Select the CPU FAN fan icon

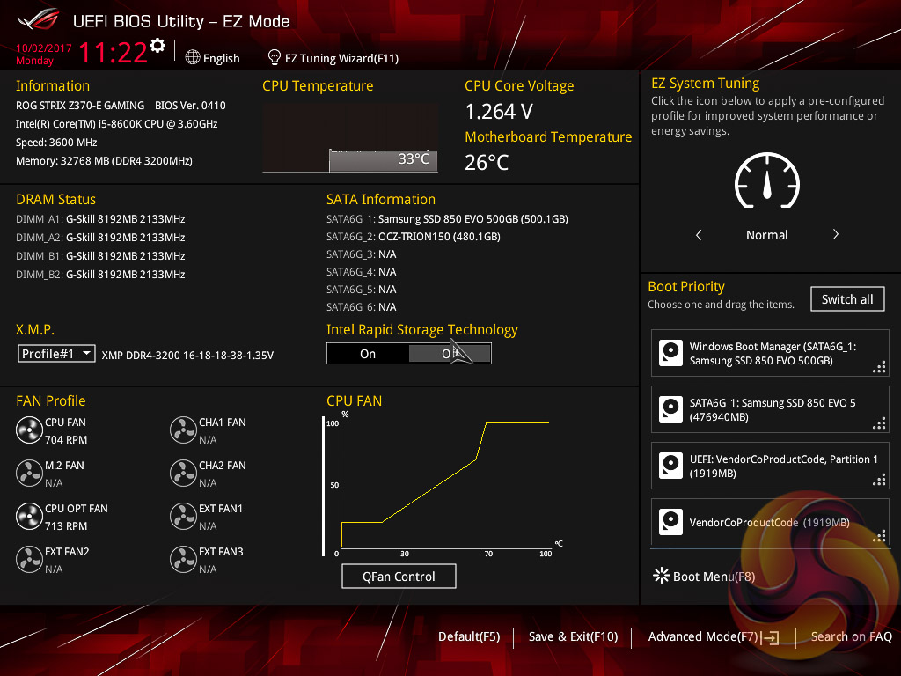click(29, 430)
